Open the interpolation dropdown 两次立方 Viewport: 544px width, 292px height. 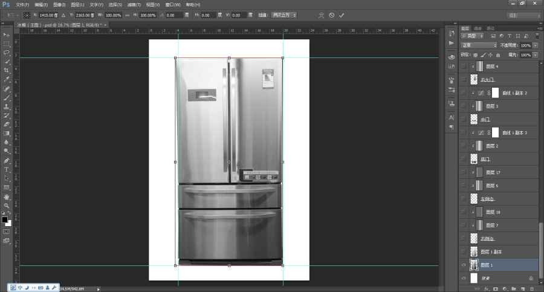tap(284, 15)
